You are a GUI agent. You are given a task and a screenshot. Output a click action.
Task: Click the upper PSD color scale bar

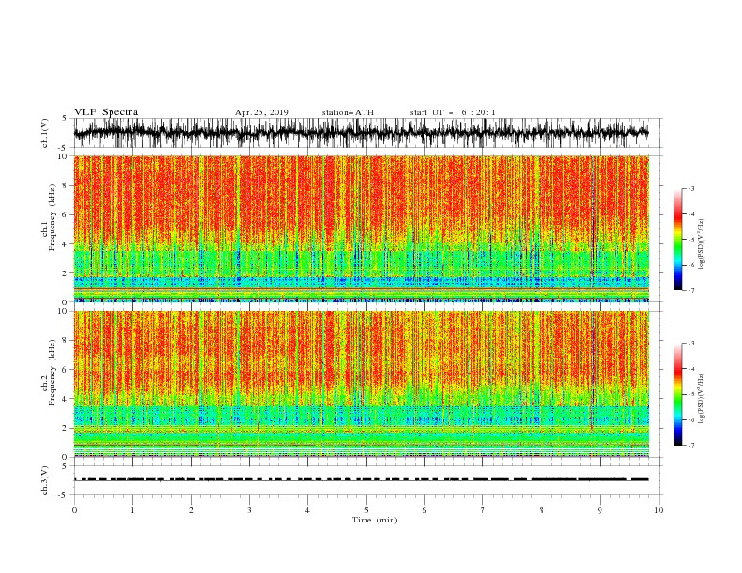pos(677,239)
